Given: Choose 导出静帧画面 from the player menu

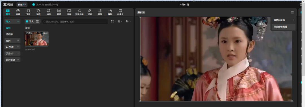Looking at the screenshot, I should tap(284, 27).
